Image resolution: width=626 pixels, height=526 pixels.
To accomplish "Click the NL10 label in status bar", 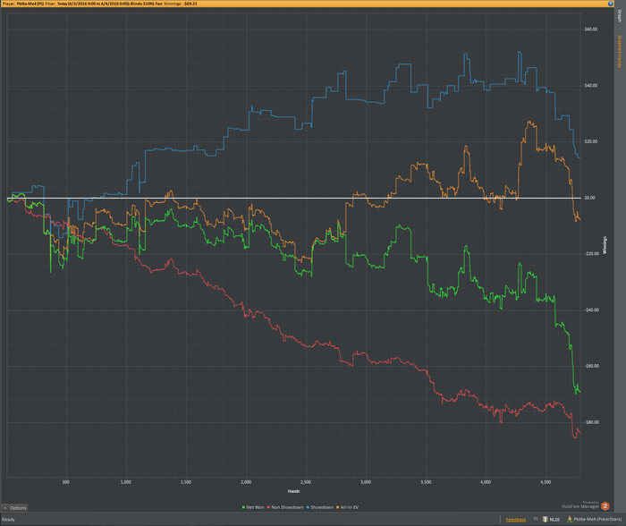I will (554, 520).
